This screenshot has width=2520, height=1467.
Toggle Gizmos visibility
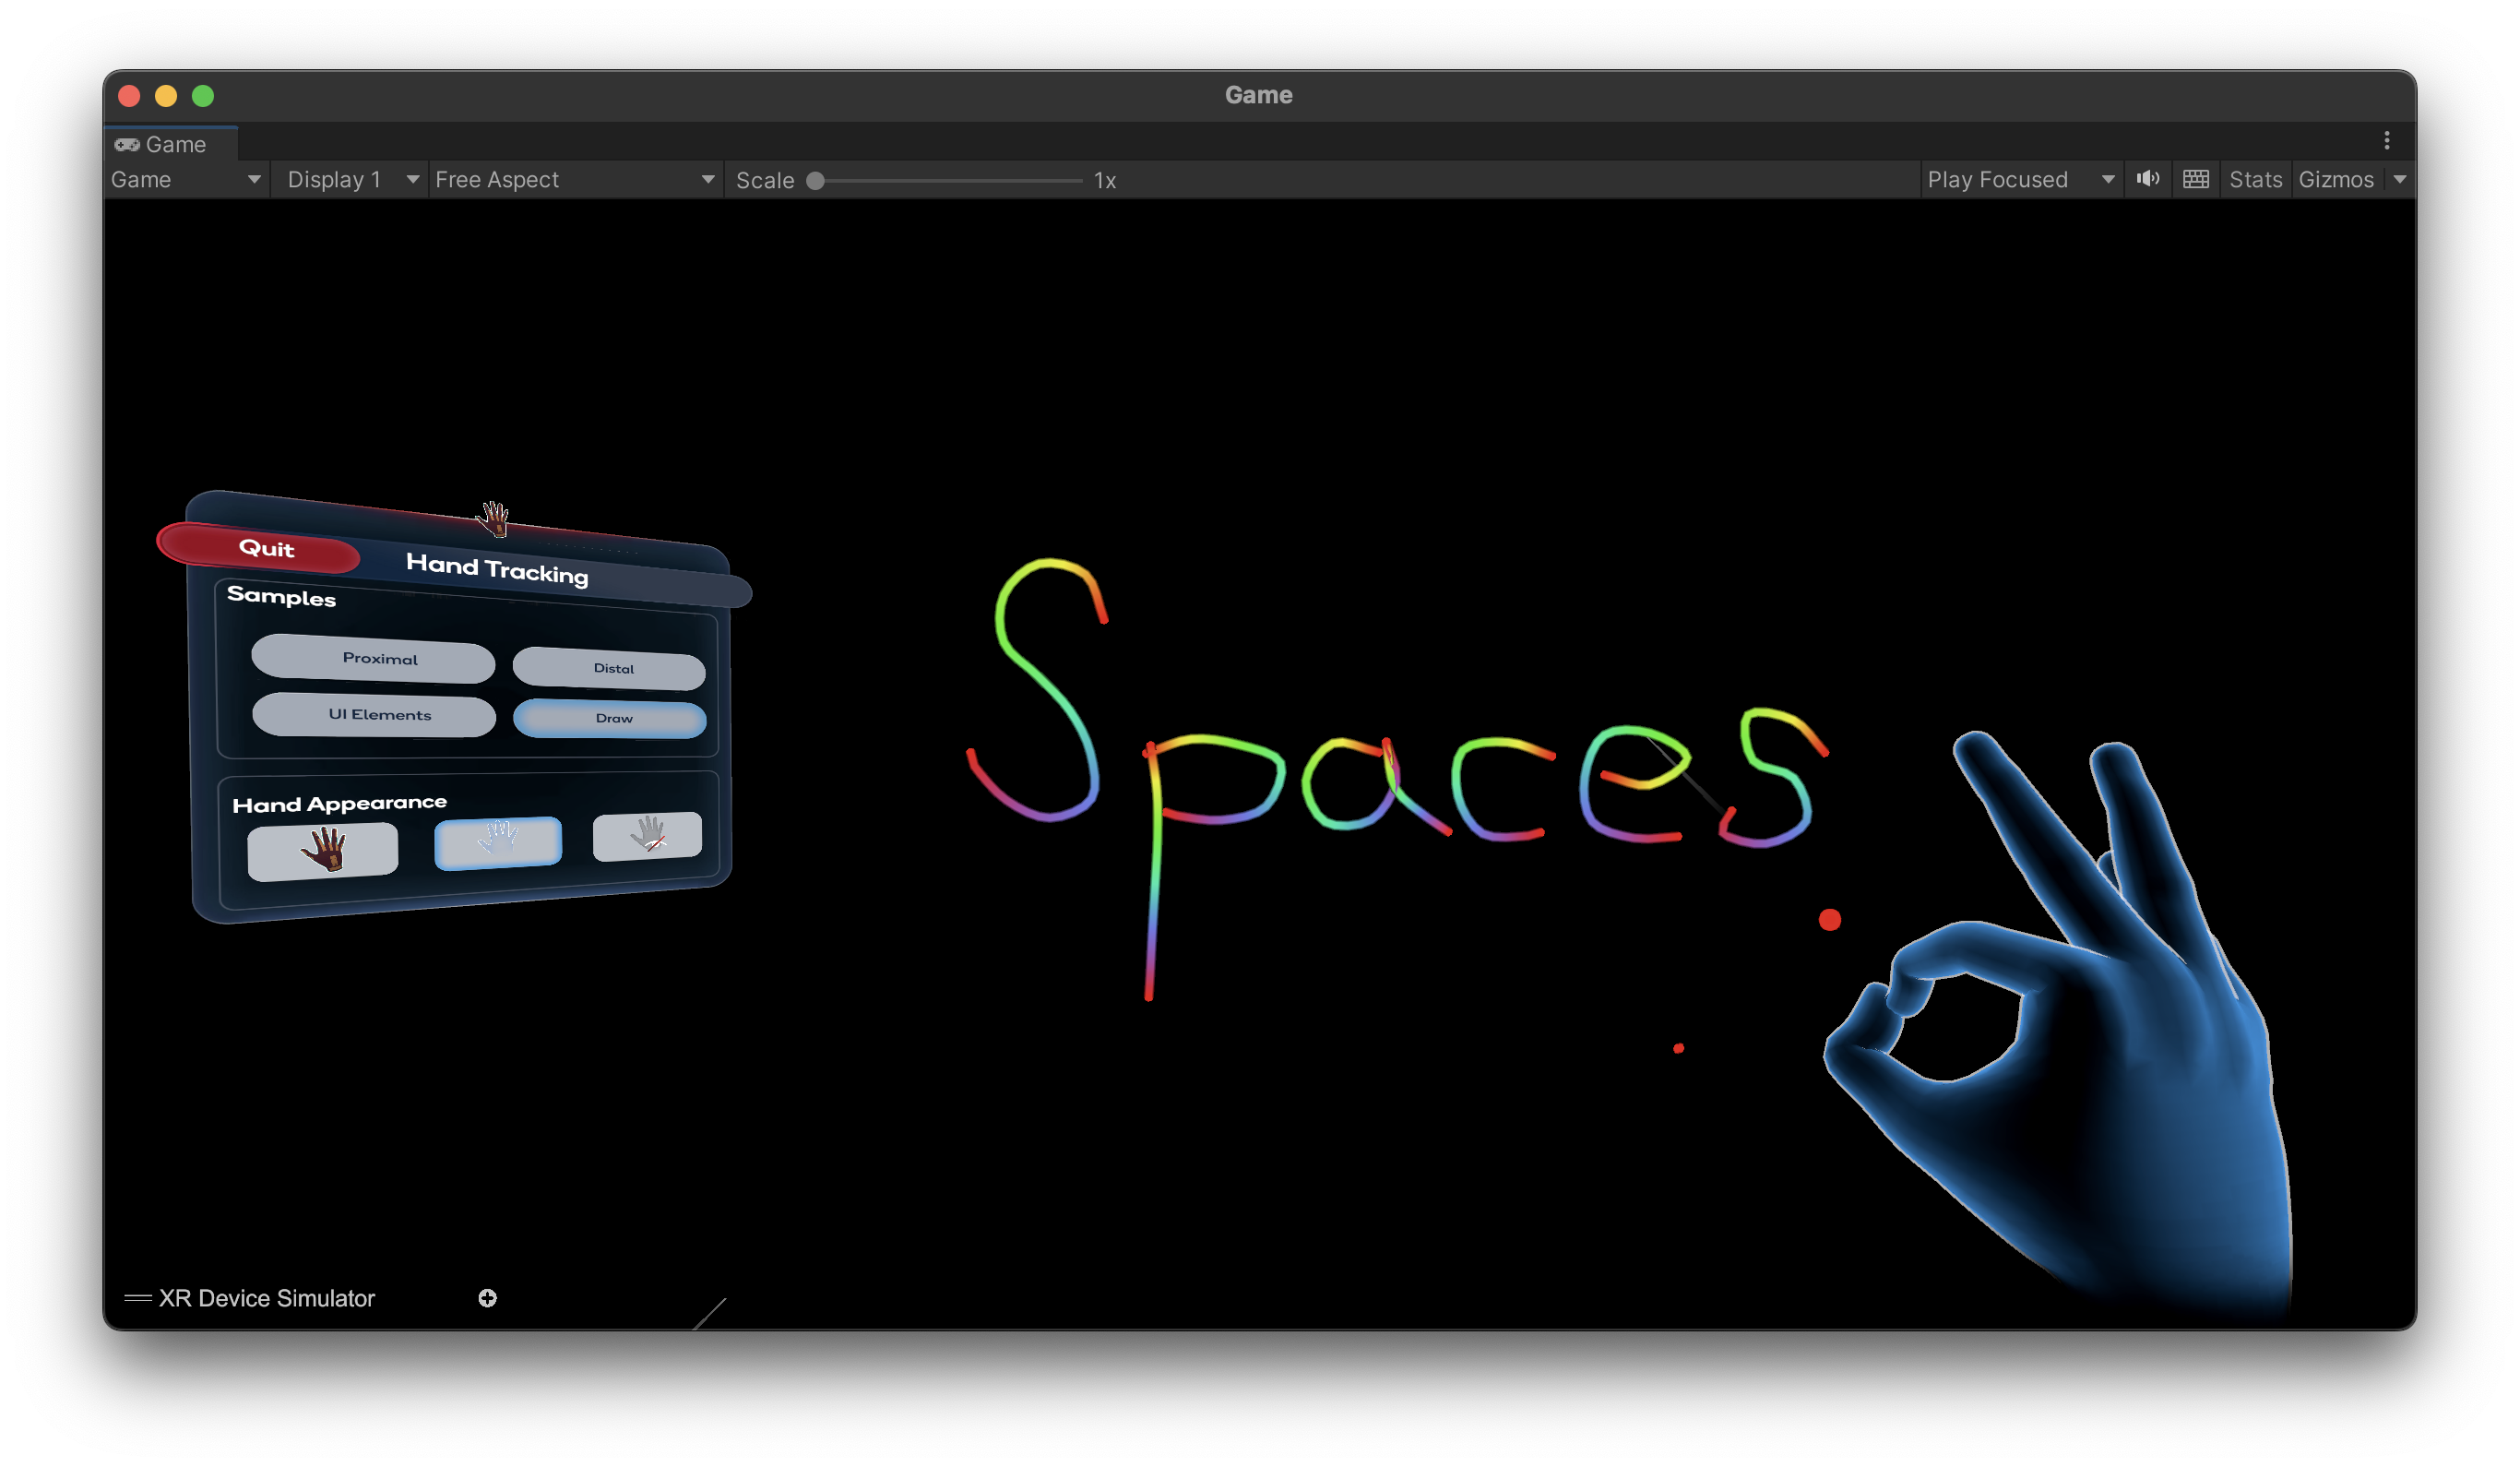click(2336, 180)
